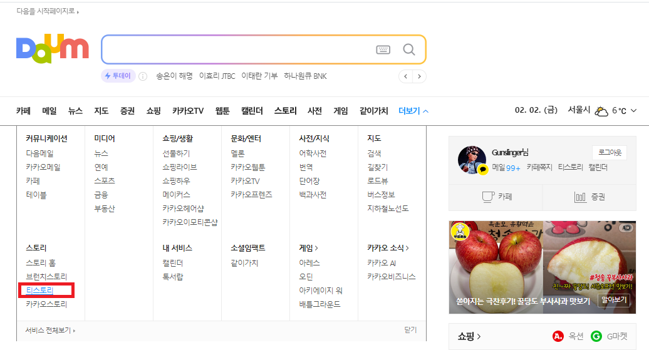Open 선물하기 under 쇼핑/생활

(x=176, y=153)
